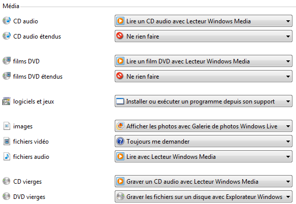Expand the 'Toujours me demander' video files dropdown
The width and height of the screenshot is (296, 204).
(204, 141)
